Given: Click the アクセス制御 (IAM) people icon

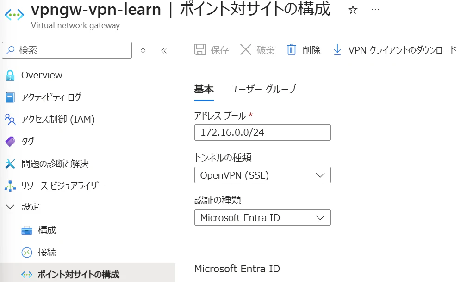Looking at the screenshot, I should coord(10,120).
